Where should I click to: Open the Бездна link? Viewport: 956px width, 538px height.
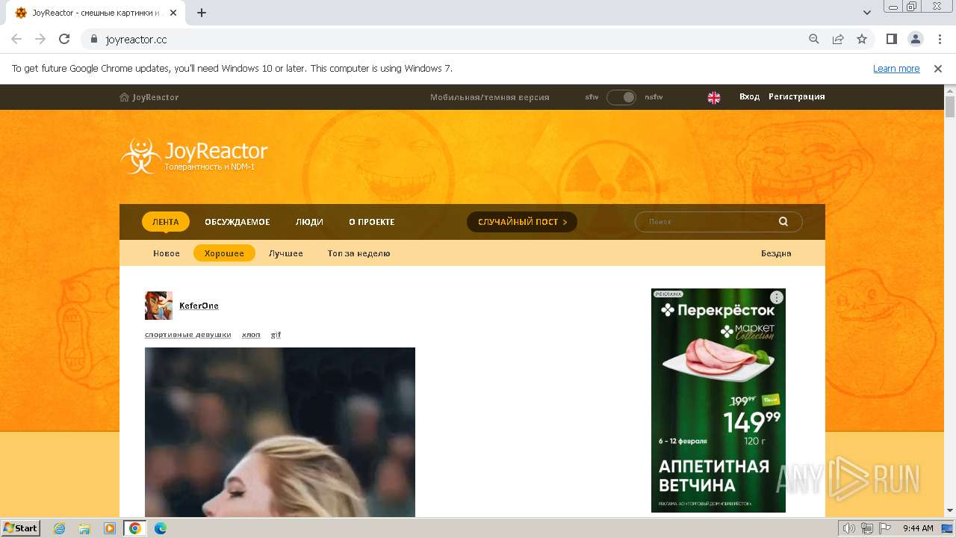point(776,253)
